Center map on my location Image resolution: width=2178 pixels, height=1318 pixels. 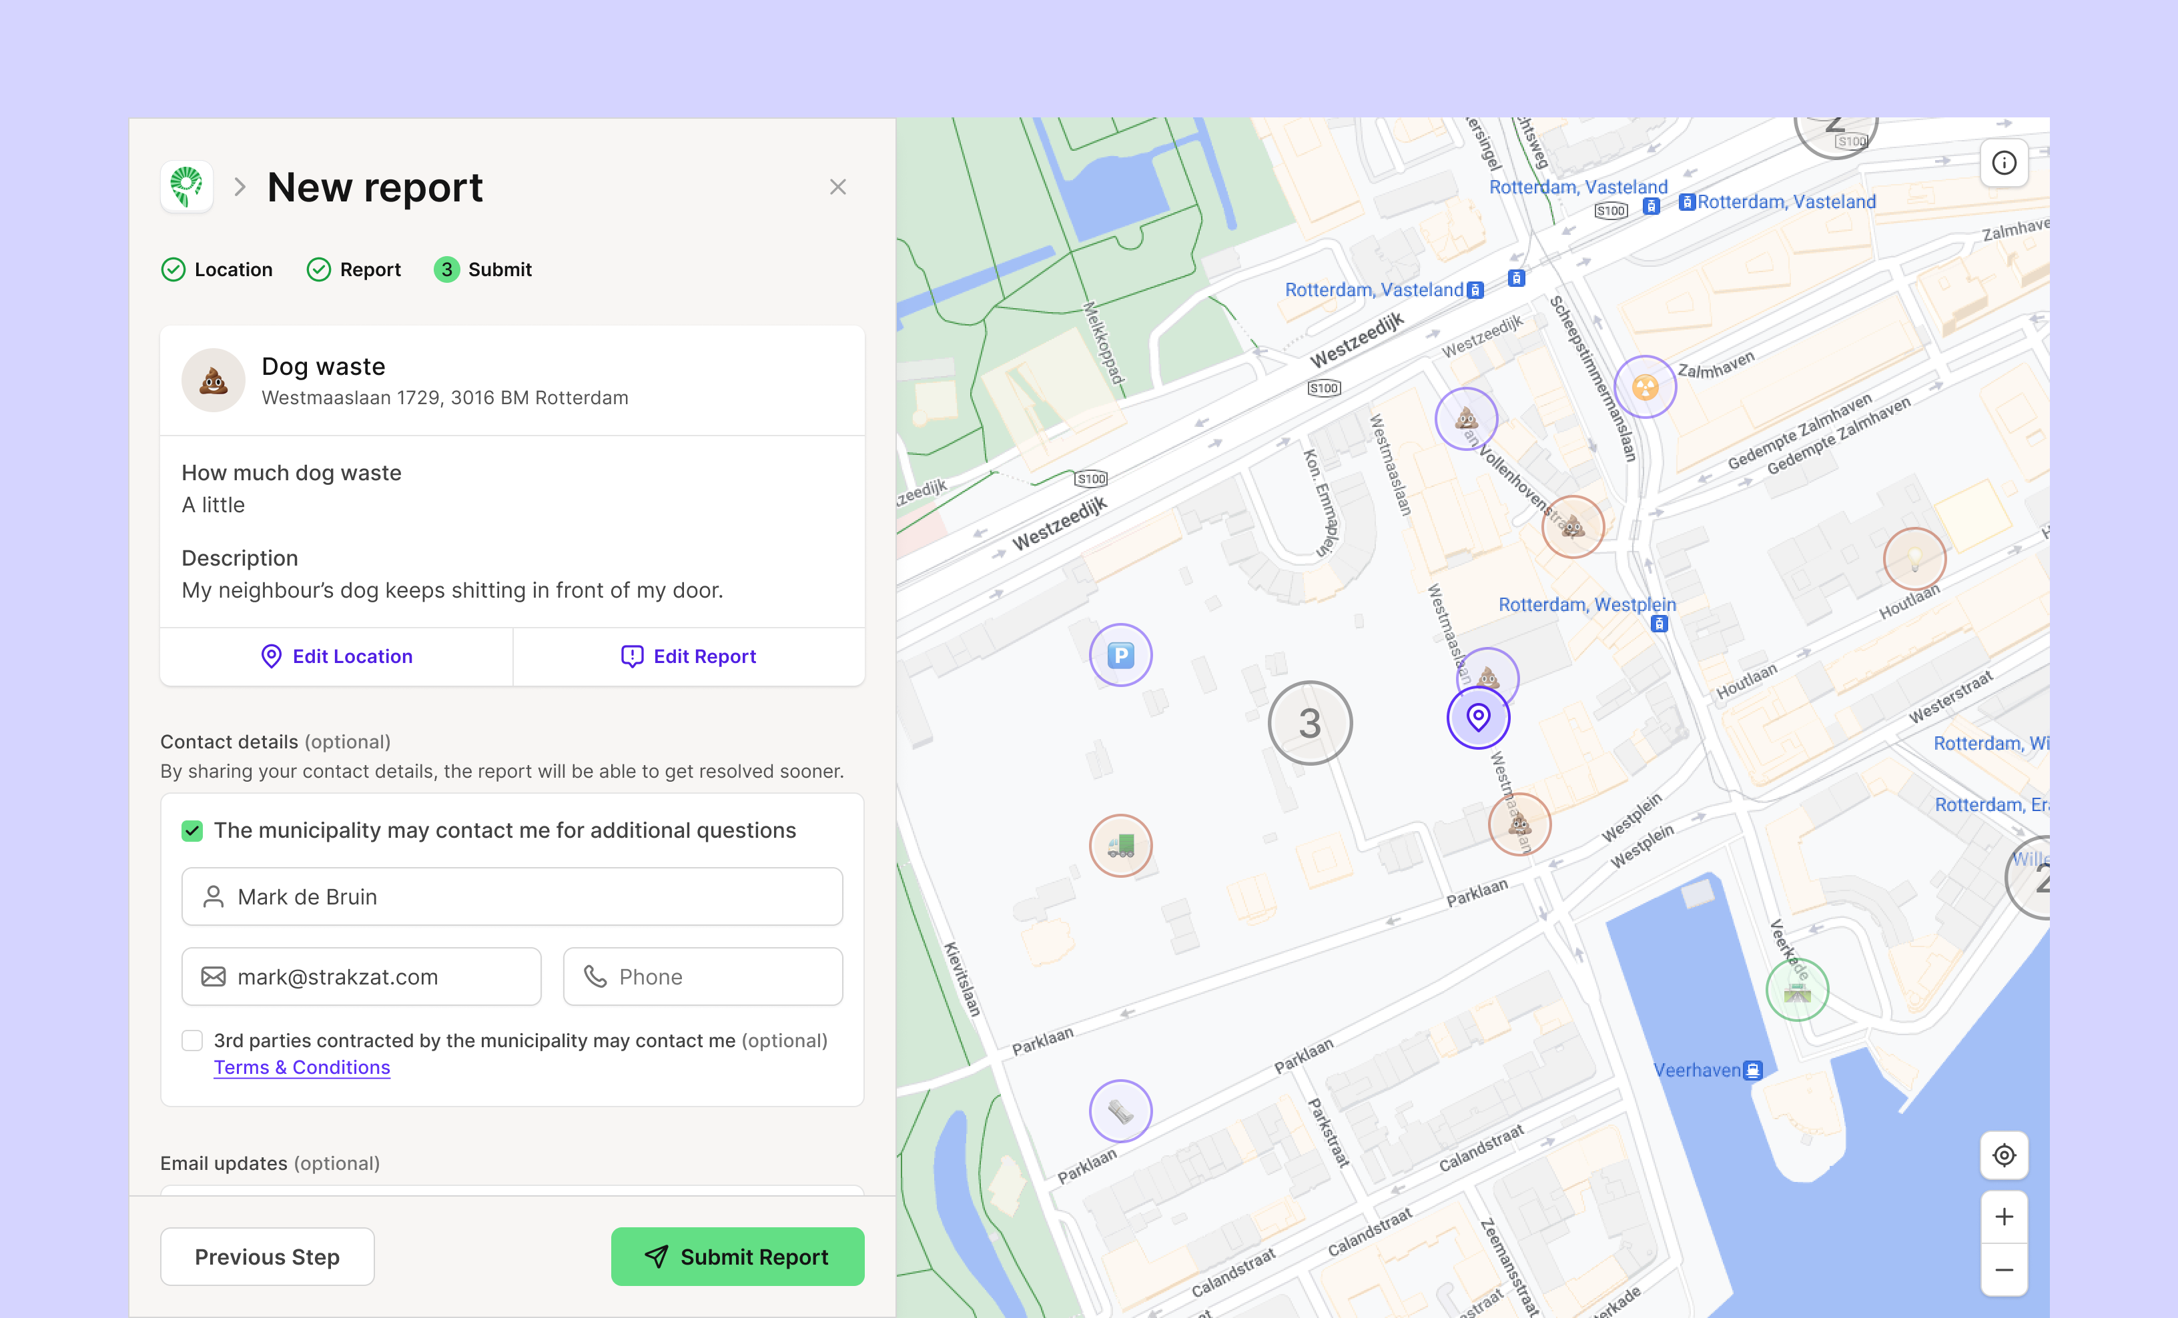pos(2004,1155)
